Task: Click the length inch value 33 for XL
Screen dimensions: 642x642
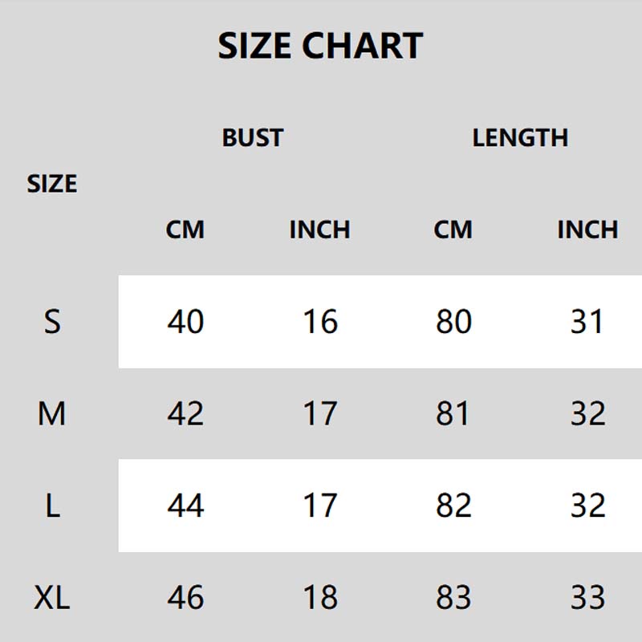Action: (587, 598)
